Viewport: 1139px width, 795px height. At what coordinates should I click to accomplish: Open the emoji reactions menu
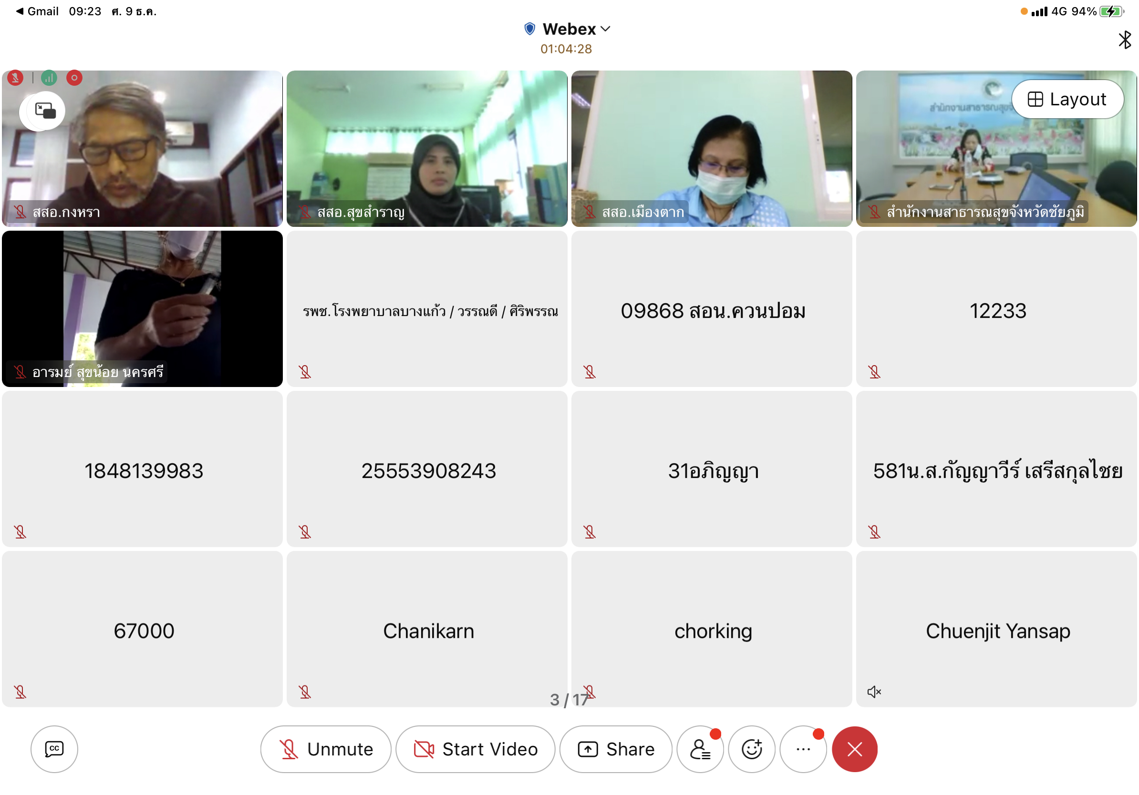tap(752, 749)
